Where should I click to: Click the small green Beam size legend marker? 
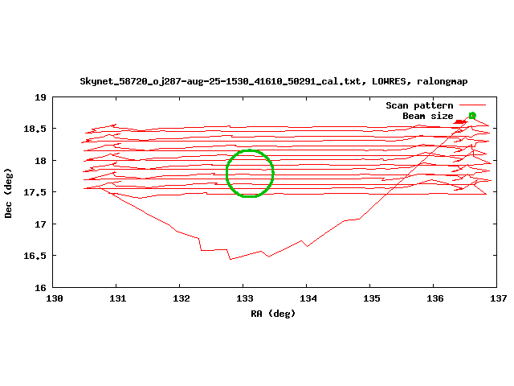(472, 116)
